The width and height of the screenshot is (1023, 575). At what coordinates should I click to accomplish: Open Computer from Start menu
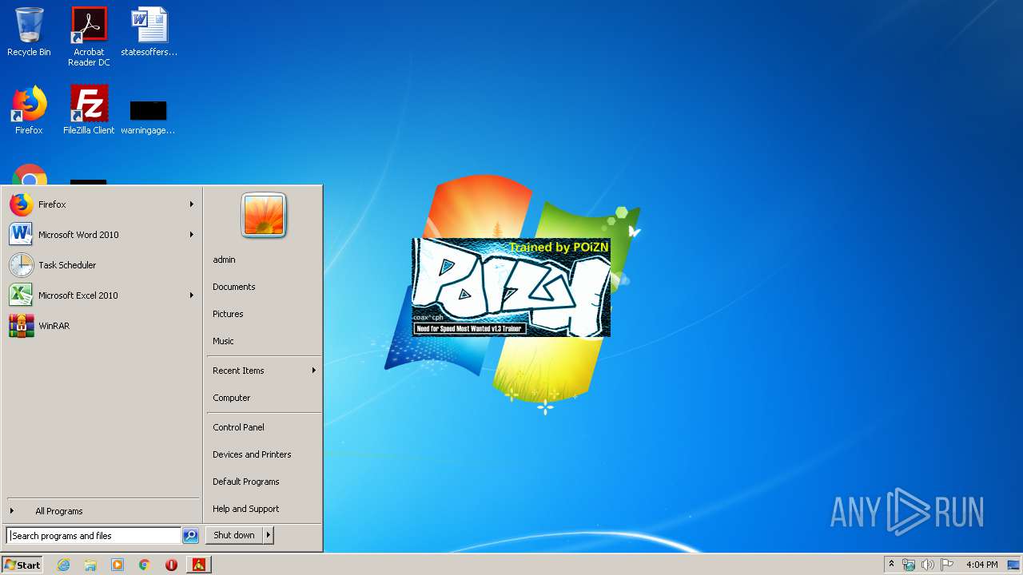[232, 398]
